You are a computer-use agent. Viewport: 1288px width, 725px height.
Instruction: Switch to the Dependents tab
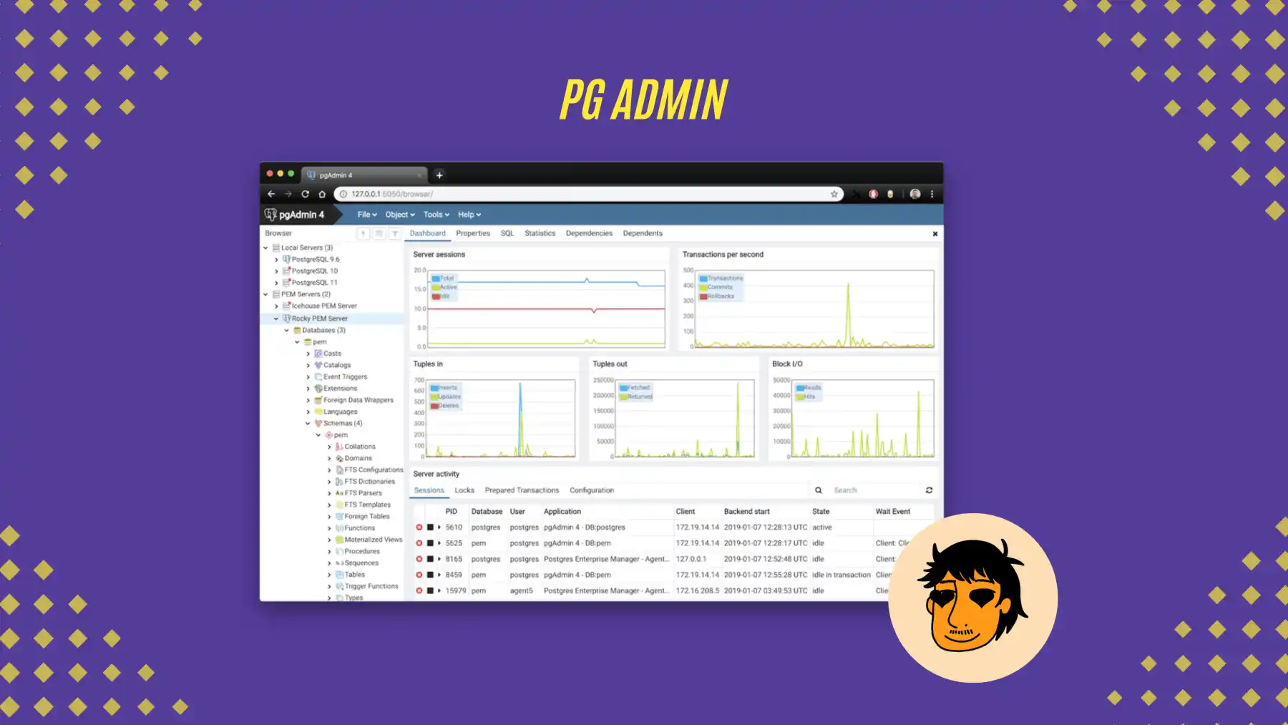(643, 233)
